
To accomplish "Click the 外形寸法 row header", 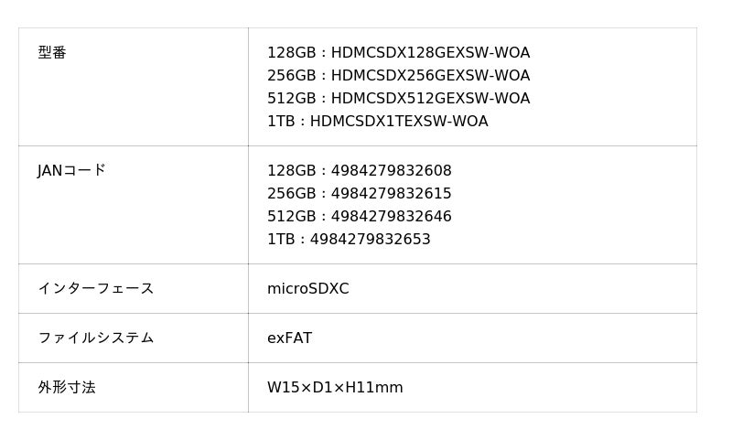I will tap(66, 388).
